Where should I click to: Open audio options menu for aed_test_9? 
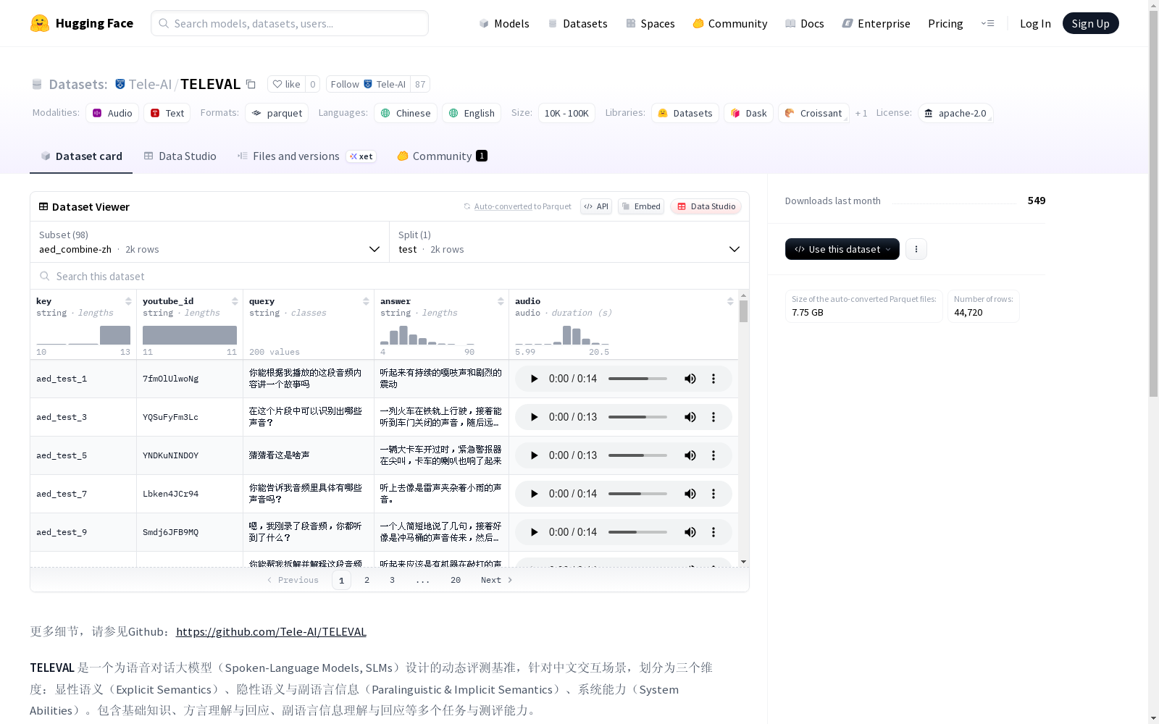[x=714, y=532]
